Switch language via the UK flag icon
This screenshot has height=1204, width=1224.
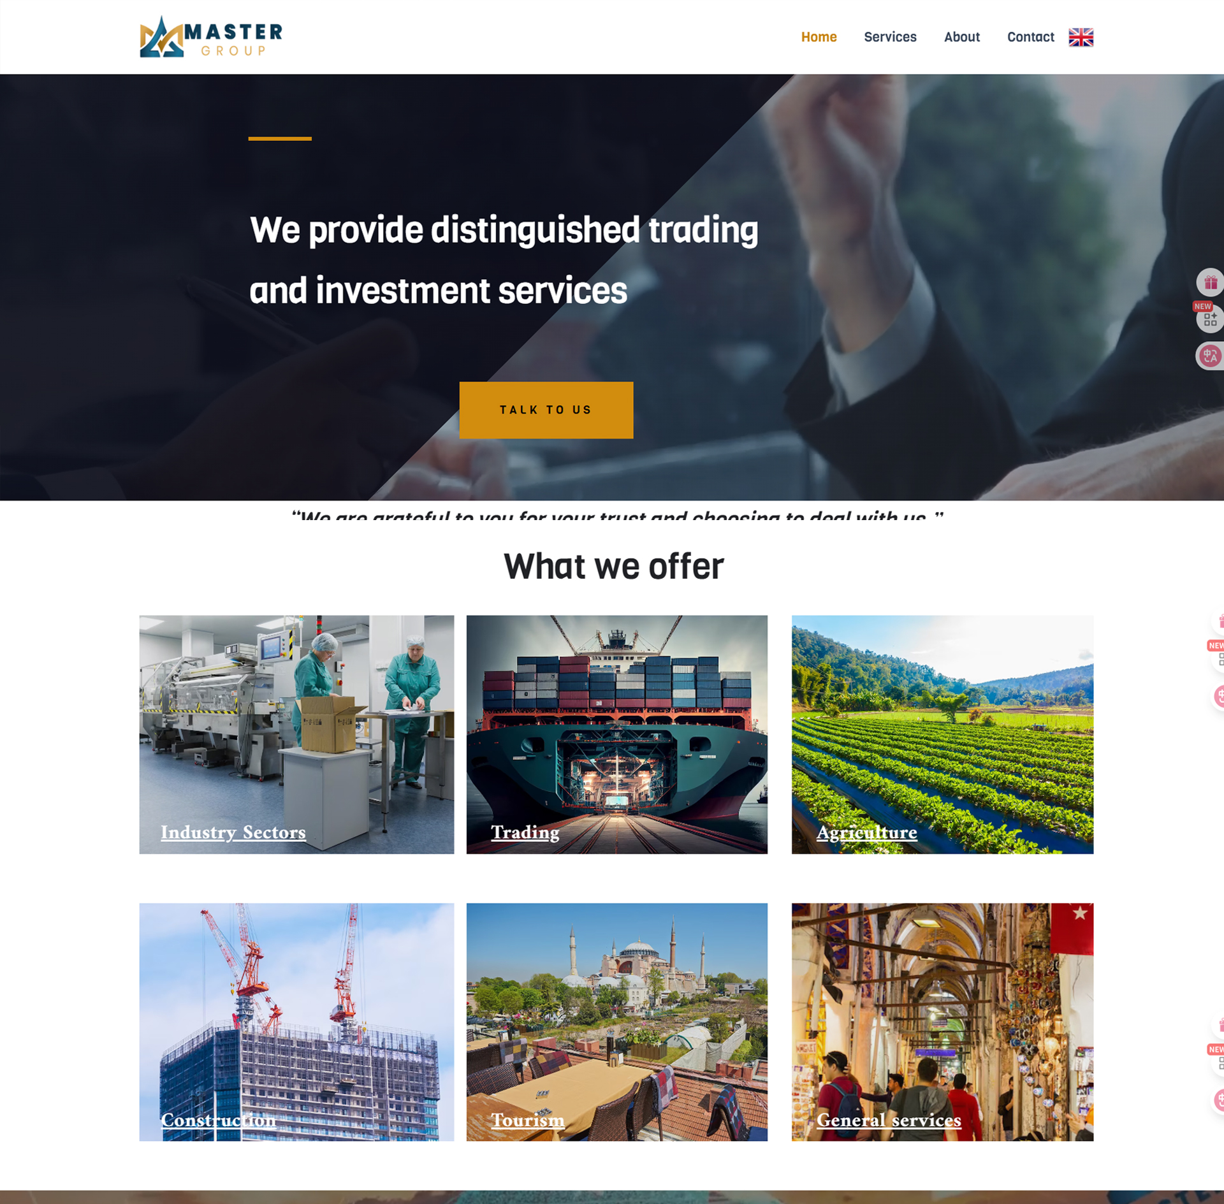1081,37
